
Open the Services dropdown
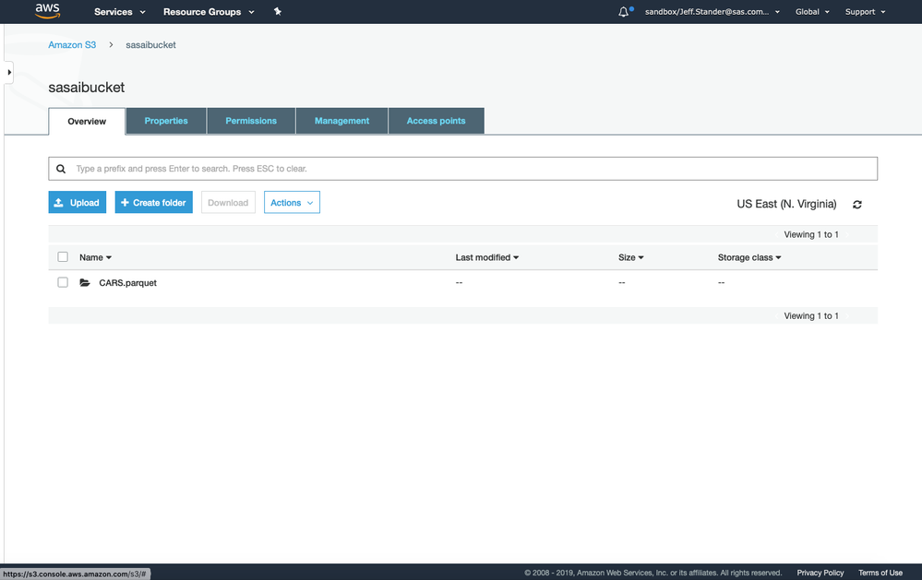(119, 12)
